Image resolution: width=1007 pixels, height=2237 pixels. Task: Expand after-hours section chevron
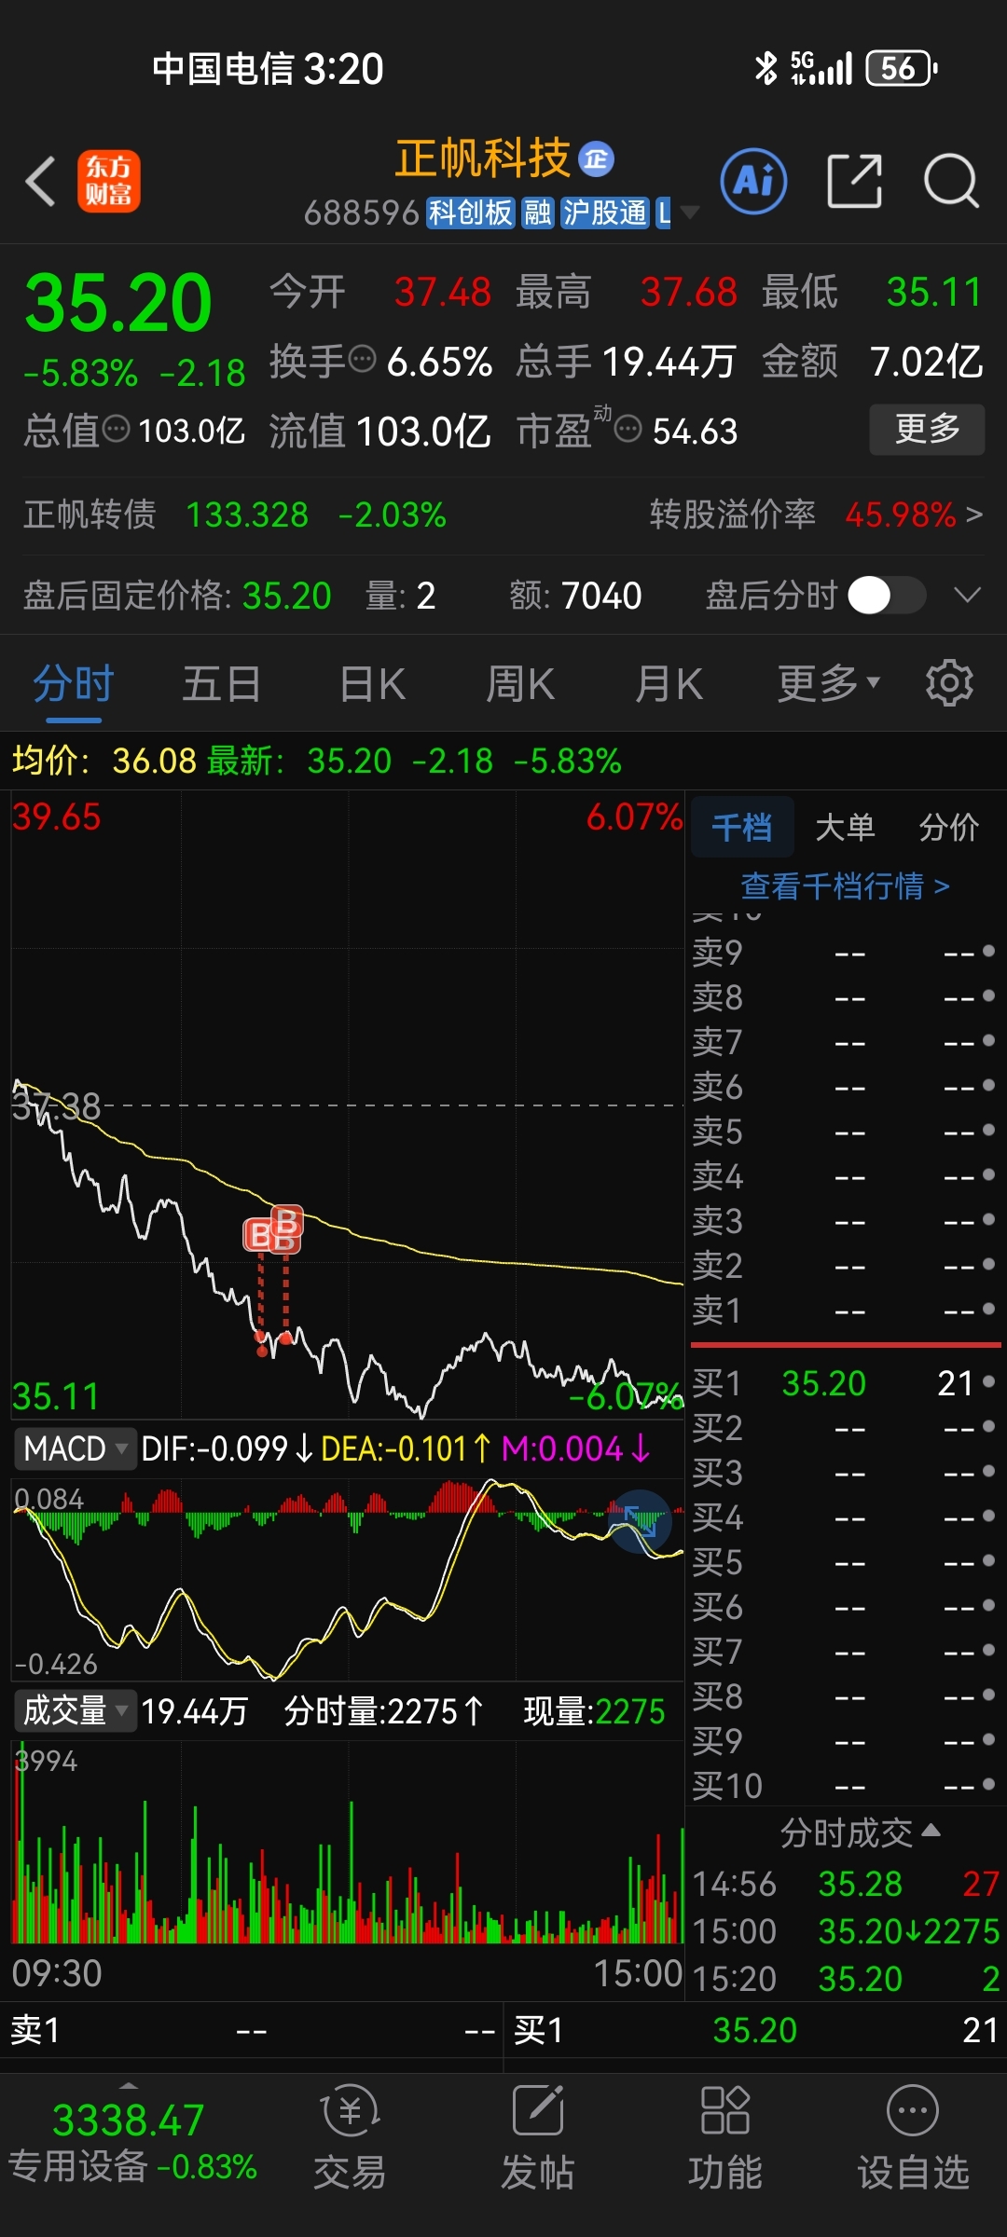click(x=968, y=596)
